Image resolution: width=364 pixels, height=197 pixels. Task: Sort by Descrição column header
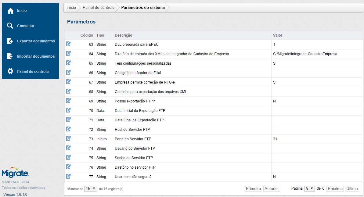click(124, 35)
